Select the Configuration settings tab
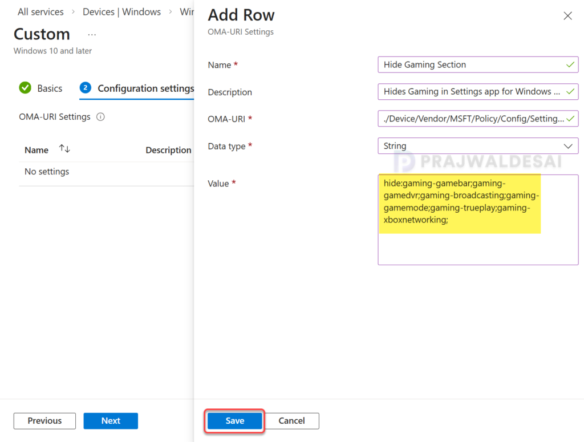 [x=145, y=88]
